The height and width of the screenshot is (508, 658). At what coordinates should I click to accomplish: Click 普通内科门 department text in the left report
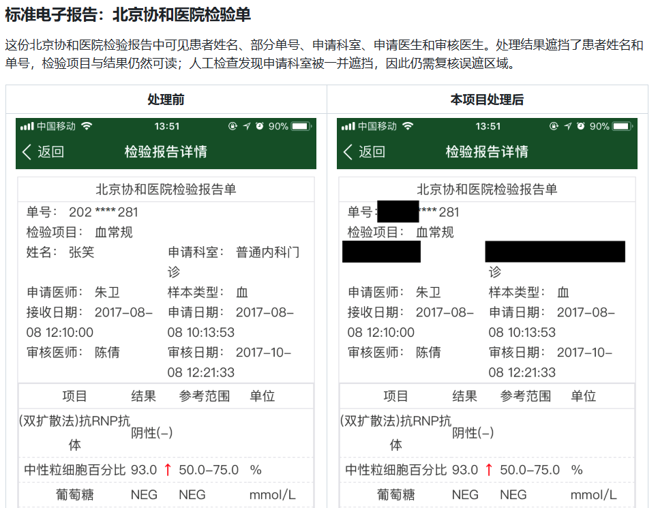[268, 252]
